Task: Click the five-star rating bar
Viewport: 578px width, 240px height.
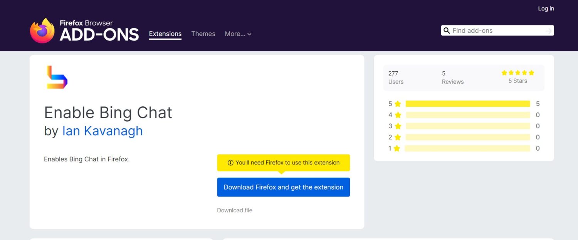Action: click(x=468, y=104)
